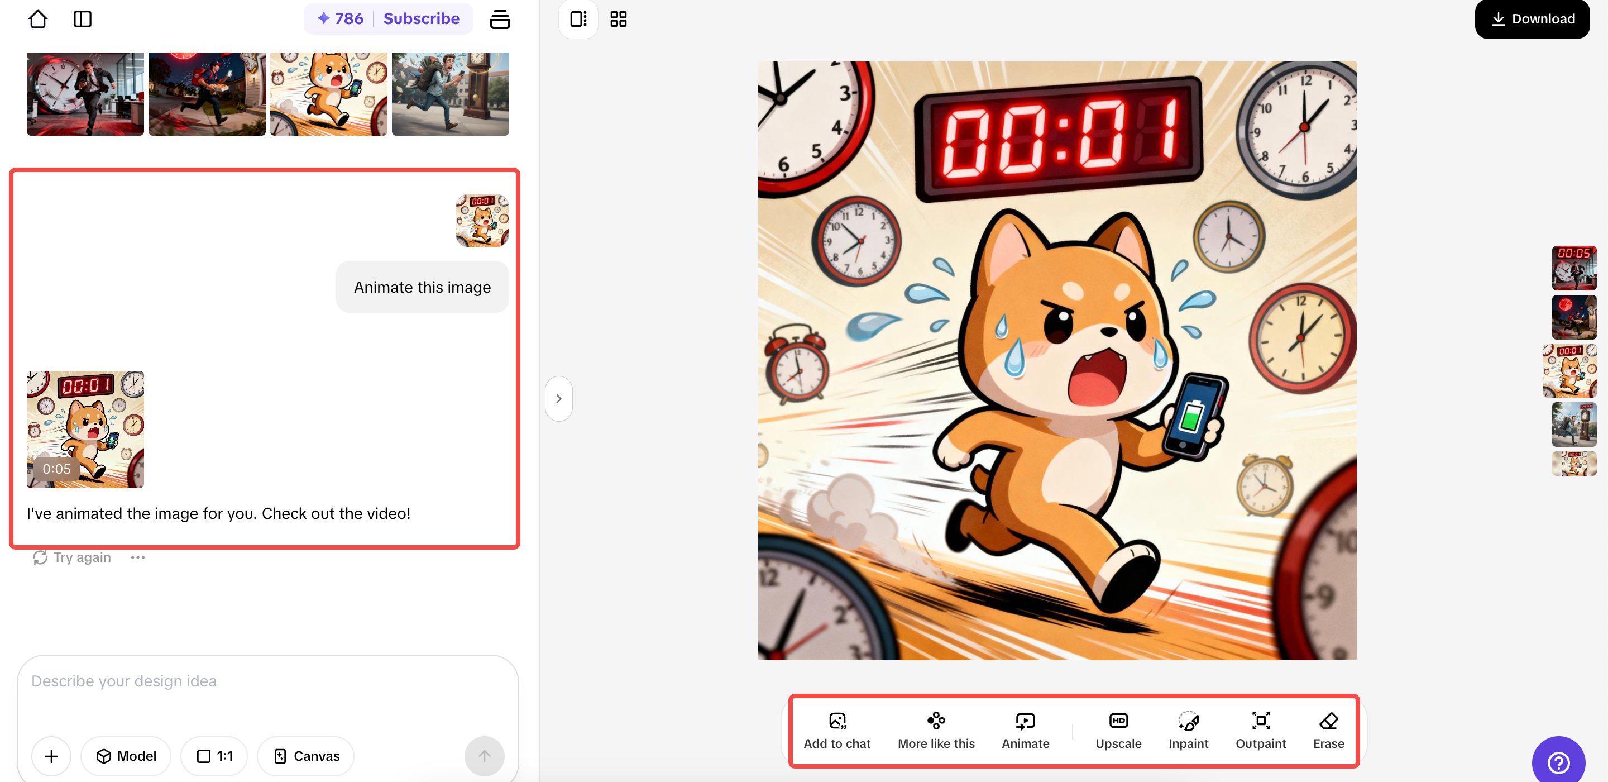Select the Inpaint tool
The height and width of the screenshot is (782, 1608).
[1188, 729]
